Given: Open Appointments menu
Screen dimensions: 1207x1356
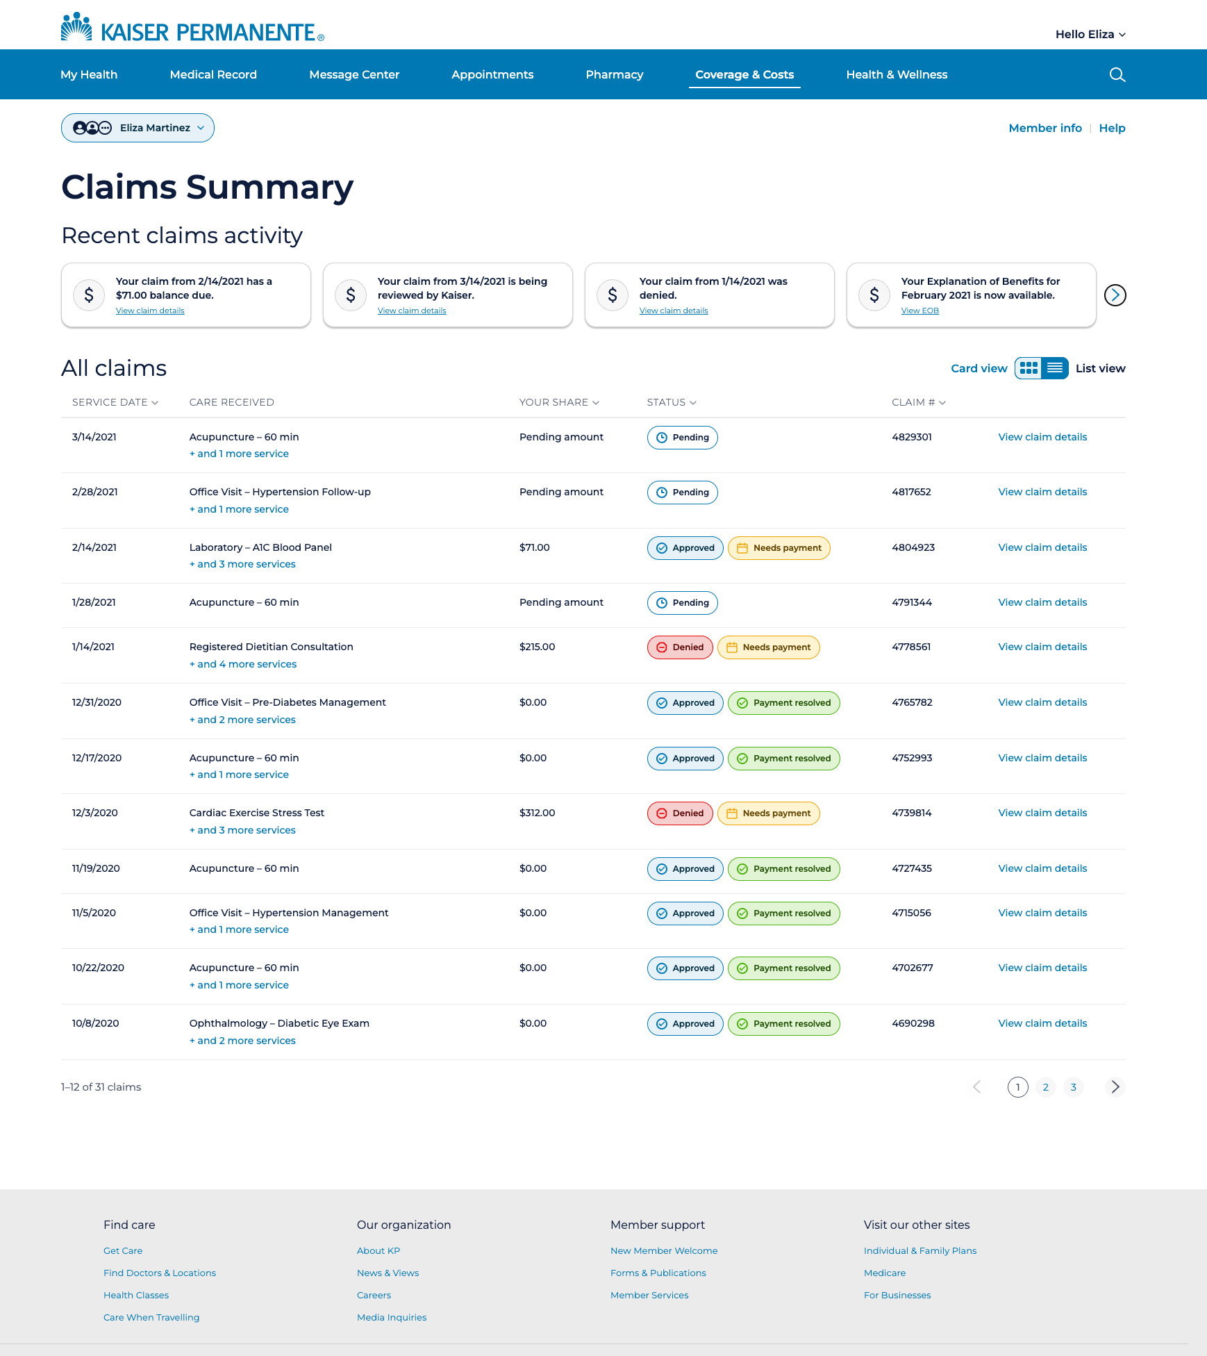Looking at the screenshot, I should (x=492, y=74).
